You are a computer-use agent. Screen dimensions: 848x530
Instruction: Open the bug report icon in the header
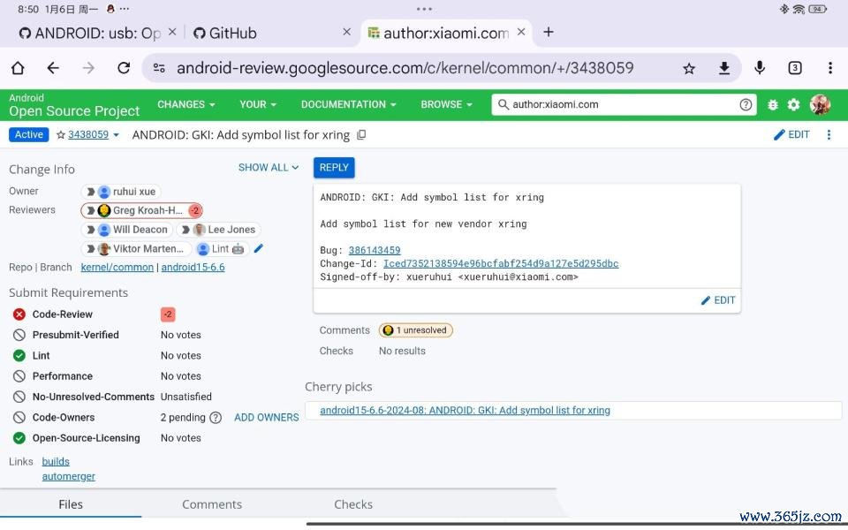pos(773,104)
